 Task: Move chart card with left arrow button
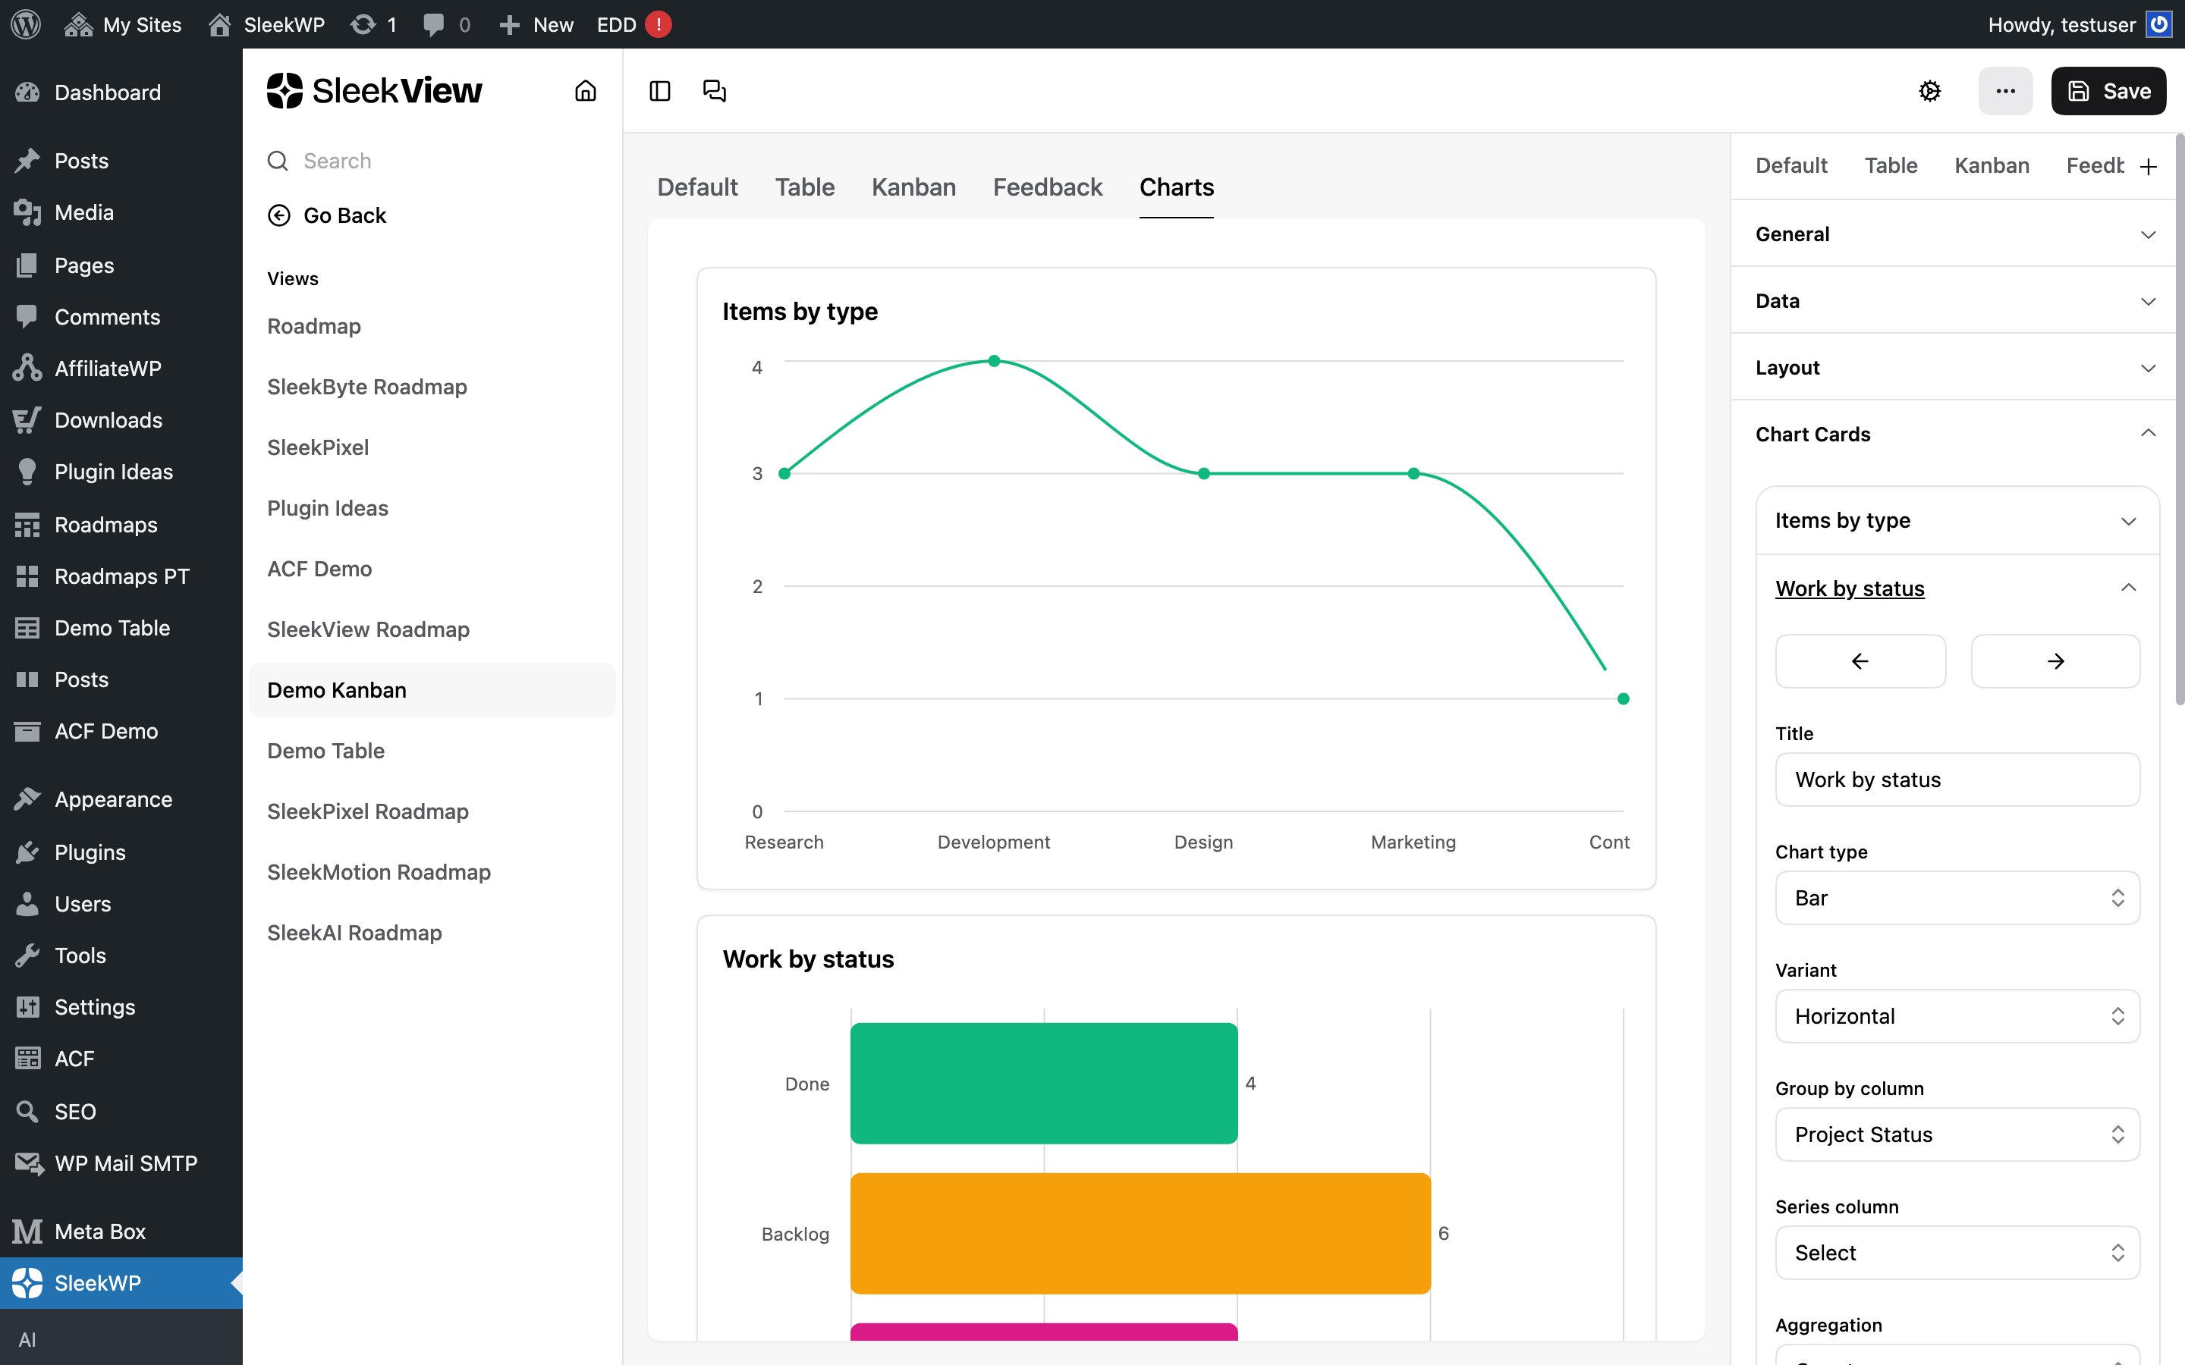click(1860, 661)
